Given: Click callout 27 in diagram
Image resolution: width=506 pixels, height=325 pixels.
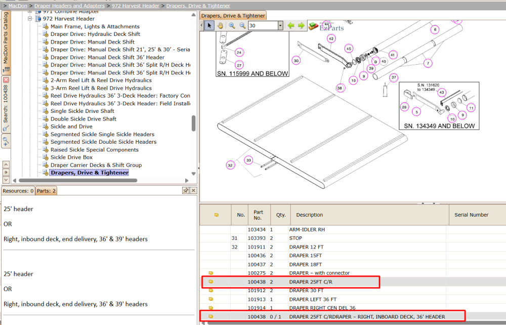Looking at the screenshot, I should pyautogui.click(x=239, y=65).
